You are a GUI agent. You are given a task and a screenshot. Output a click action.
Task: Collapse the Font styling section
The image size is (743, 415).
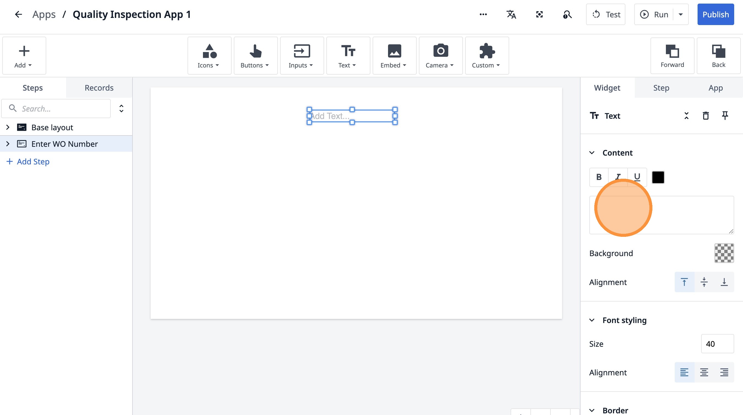(592, 320)
